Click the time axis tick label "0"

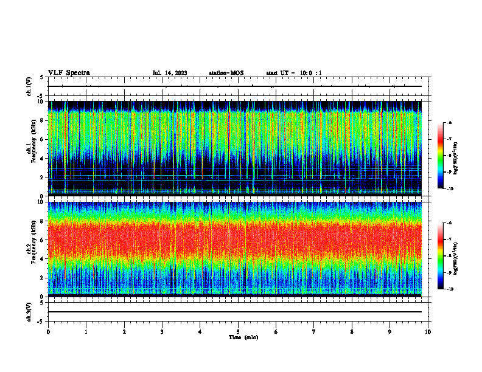(48, 332)
